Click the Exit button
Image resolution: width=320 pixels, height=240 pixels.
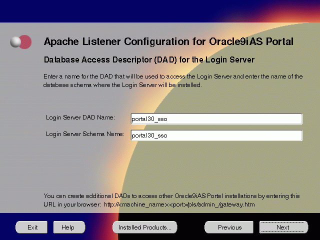31,227
